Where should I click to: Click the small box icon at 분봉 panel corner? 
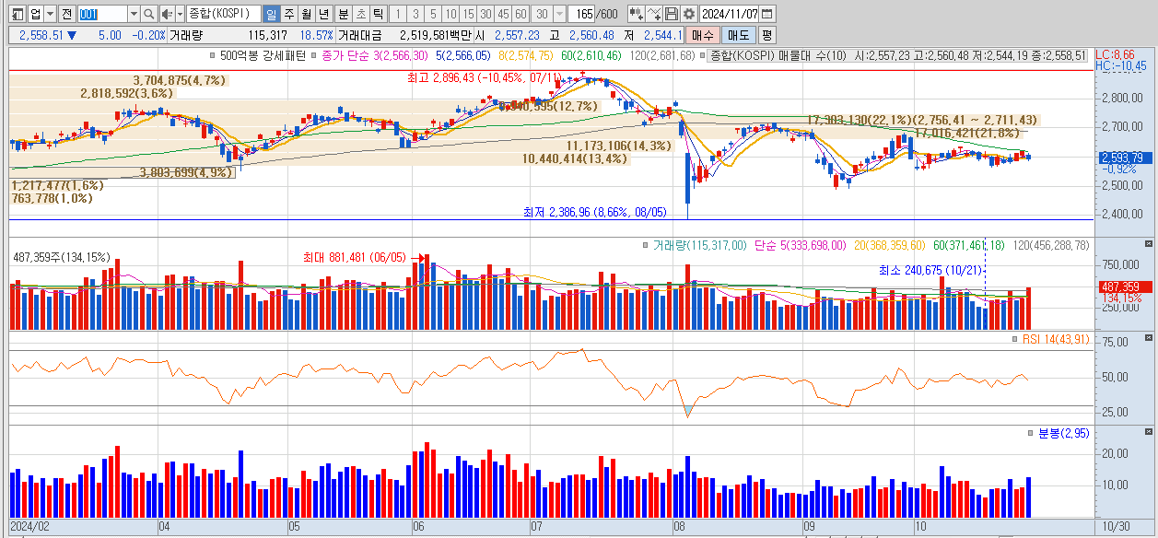tap(1148, 432)
